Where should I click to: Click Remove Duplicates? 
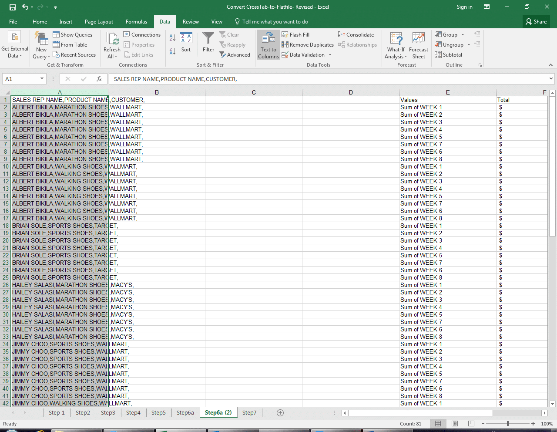click(308, 45)
